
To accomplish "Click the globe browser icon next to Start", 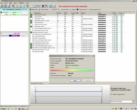I will click(x=9, y=109).
